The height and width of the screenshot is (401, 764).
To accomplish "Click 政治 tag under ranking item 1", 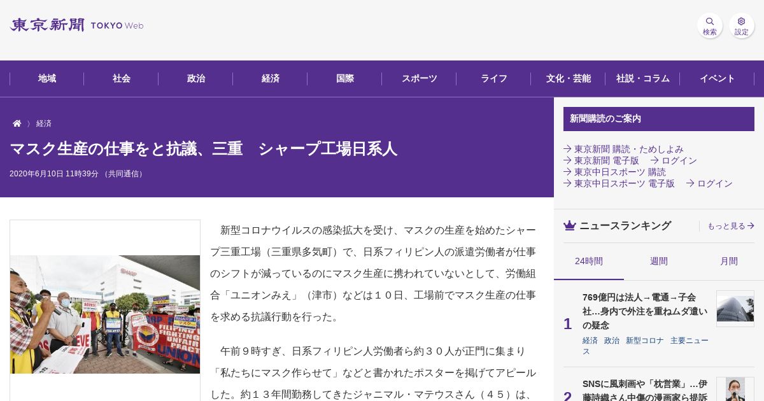I will tap(612, 341).
